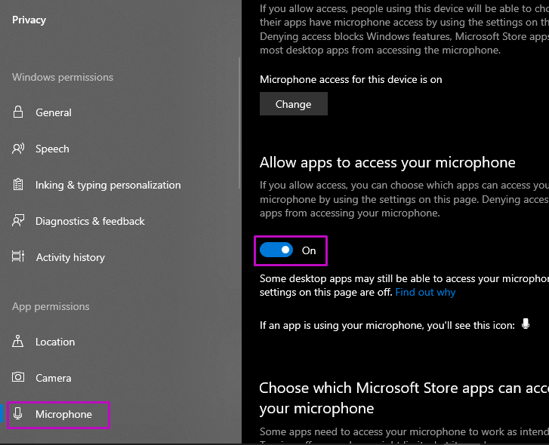Click the sidebar vertical scrollbar
The height and width of the screenshot is (445, 549).
click(239, 123)
